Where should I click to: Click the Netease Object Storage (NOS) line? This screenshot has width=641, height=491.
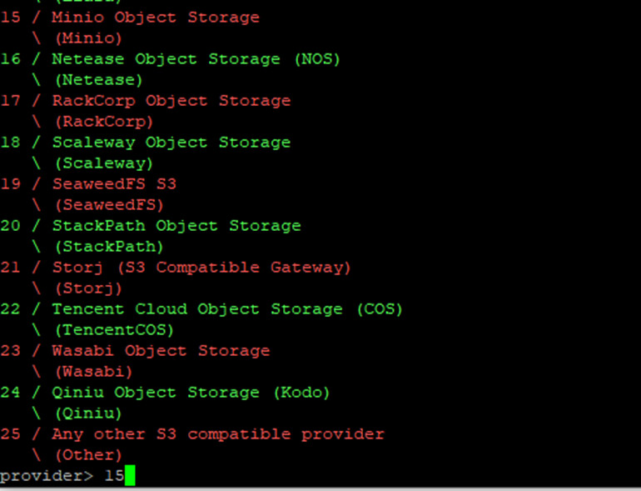196,59
